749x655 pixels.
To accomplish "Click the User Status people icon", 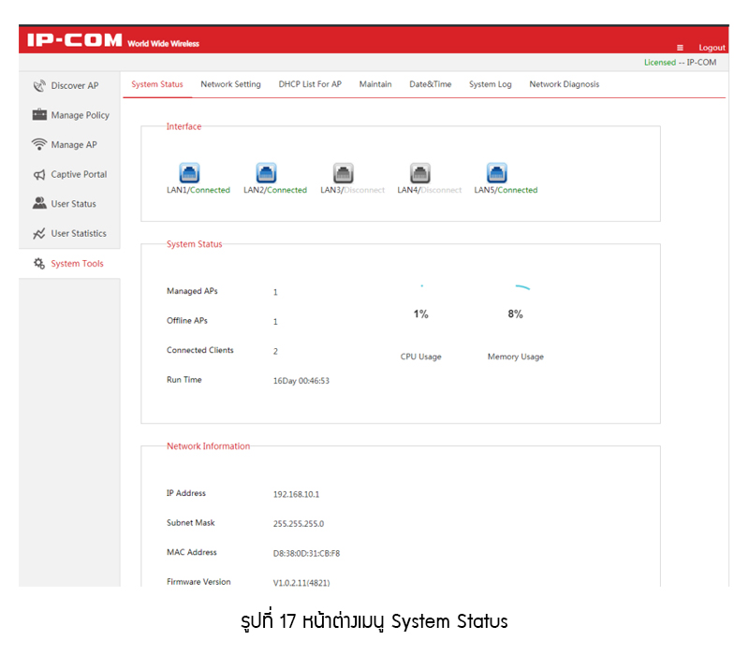I will (x=39, y=203).
